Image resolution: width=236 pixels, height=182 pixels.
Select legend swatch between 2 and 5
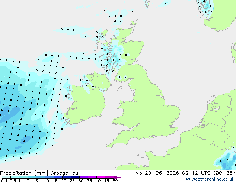[x=32, y=177]
